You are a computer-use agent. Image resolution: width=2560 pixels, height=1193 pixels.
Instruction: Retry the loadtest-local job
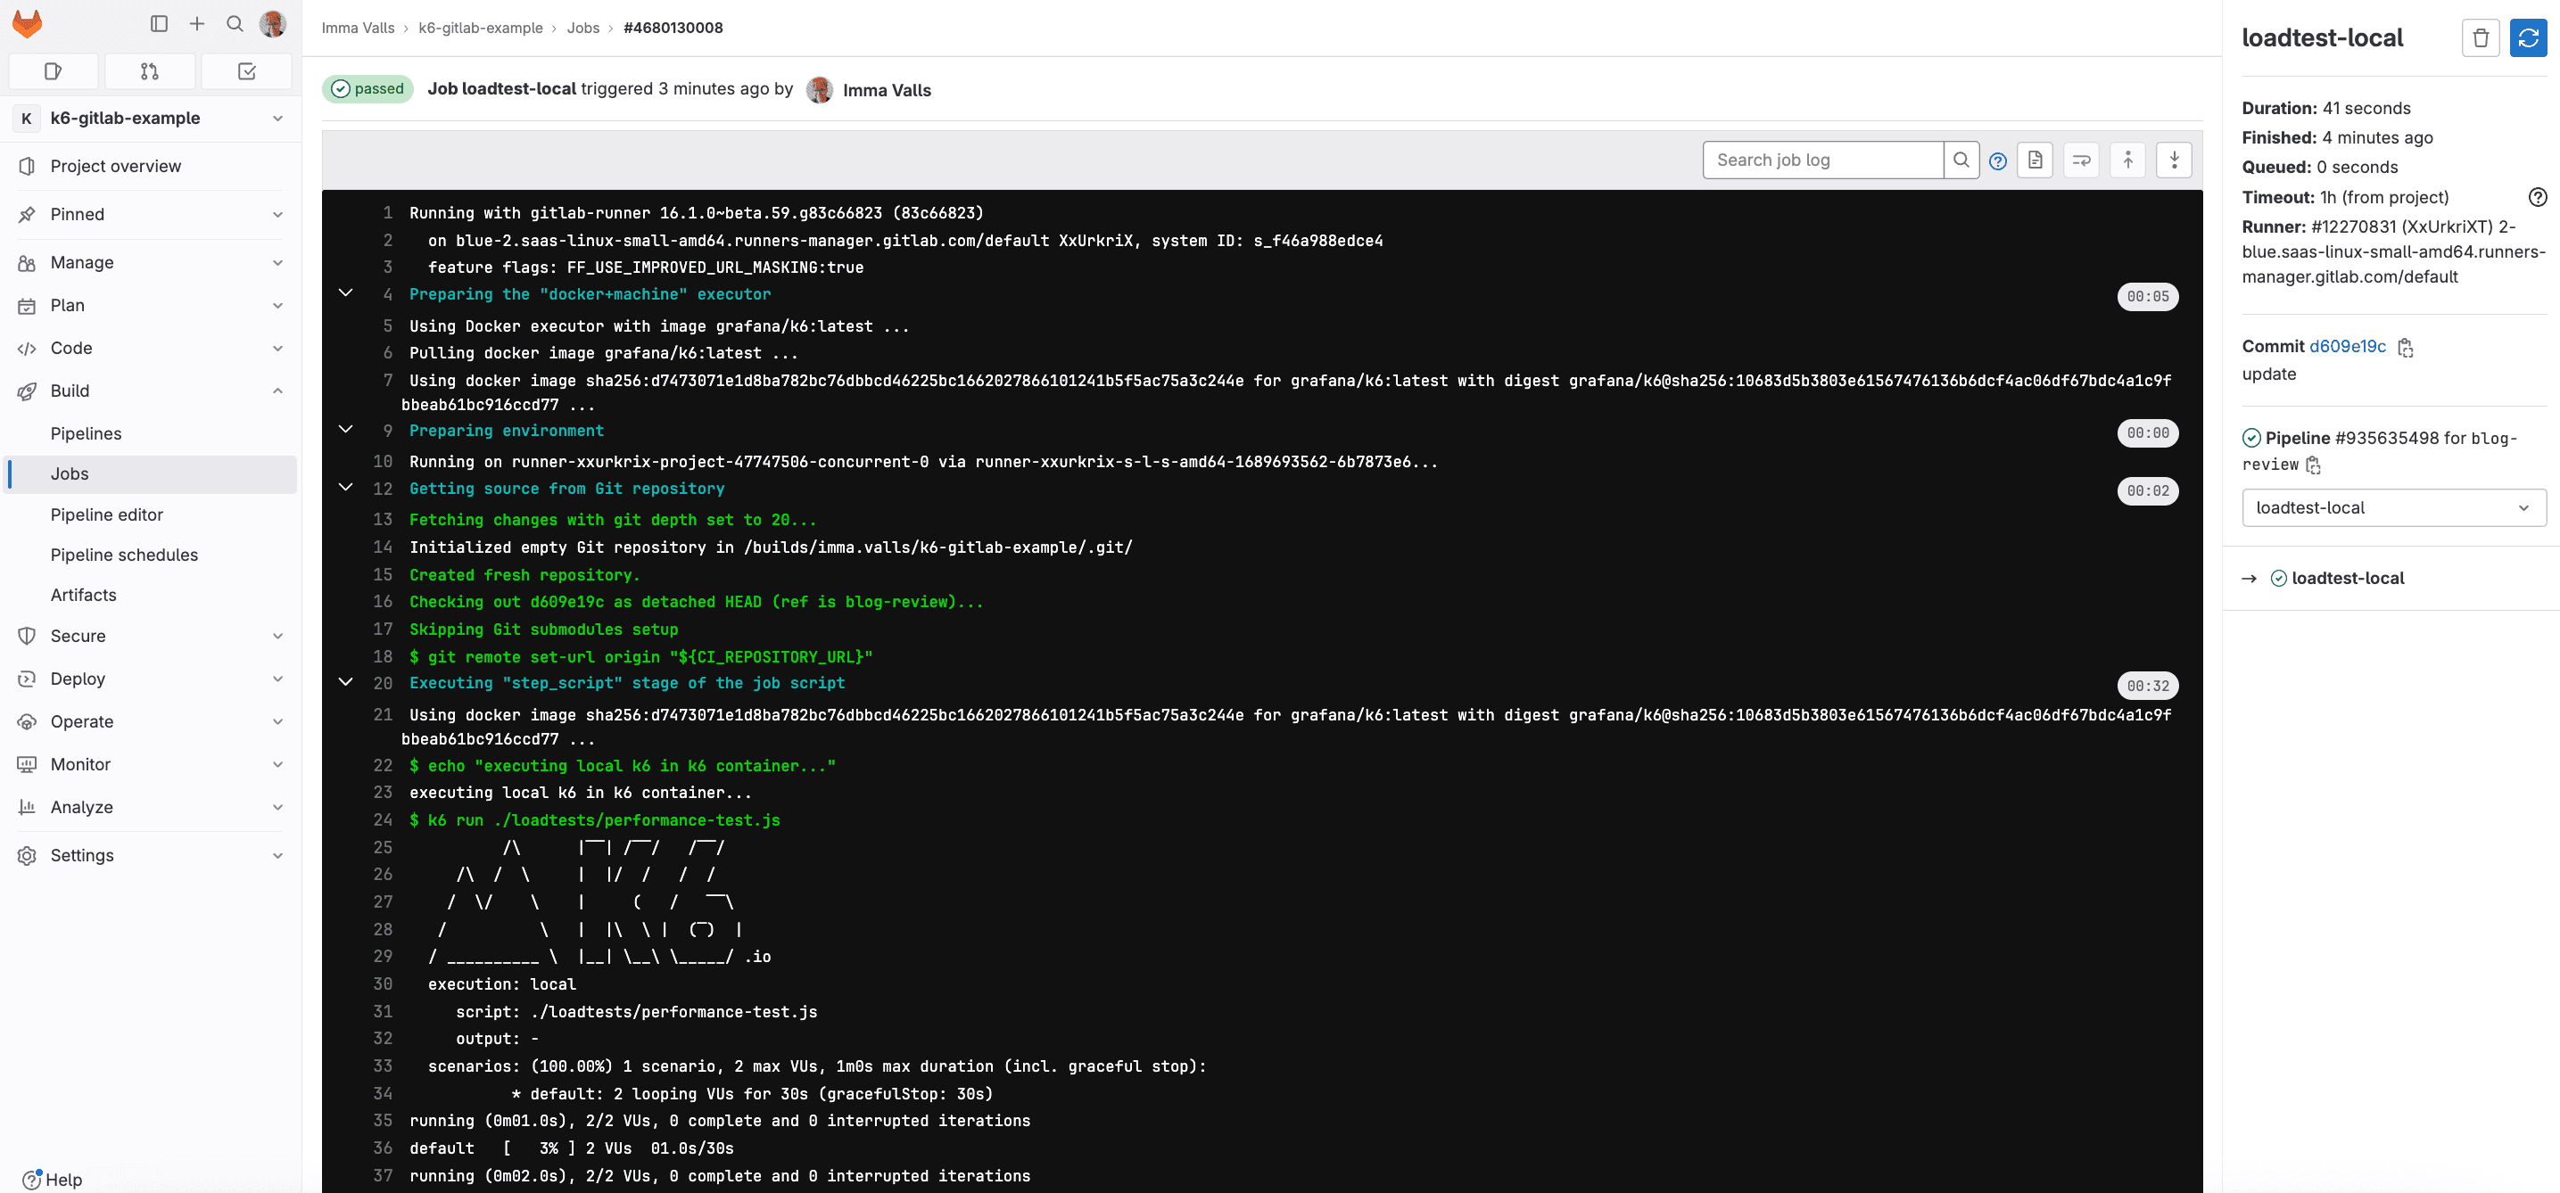2527,37
